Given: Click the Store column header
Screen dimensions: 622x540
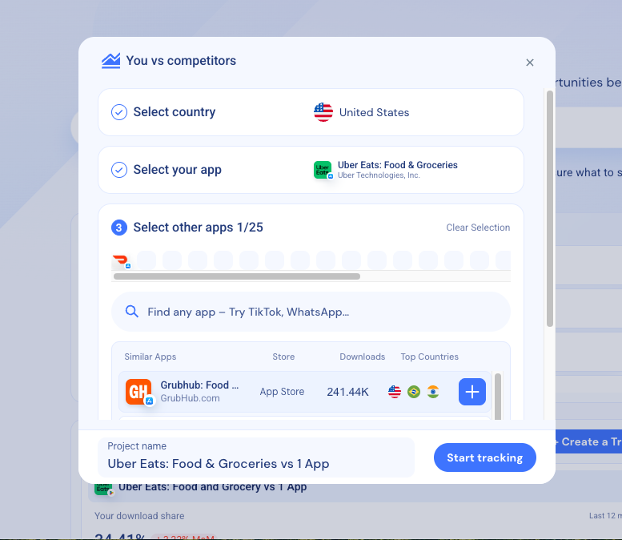Looking at the screenshot, I should point(283,357).
